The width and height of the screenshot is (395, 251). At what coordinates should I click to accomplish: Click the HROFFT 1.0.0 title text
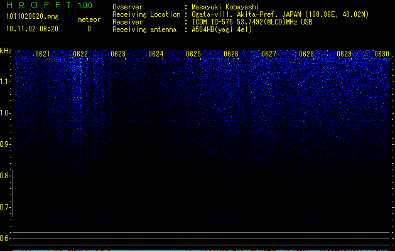pyautogui.click(x=50, y=5)
